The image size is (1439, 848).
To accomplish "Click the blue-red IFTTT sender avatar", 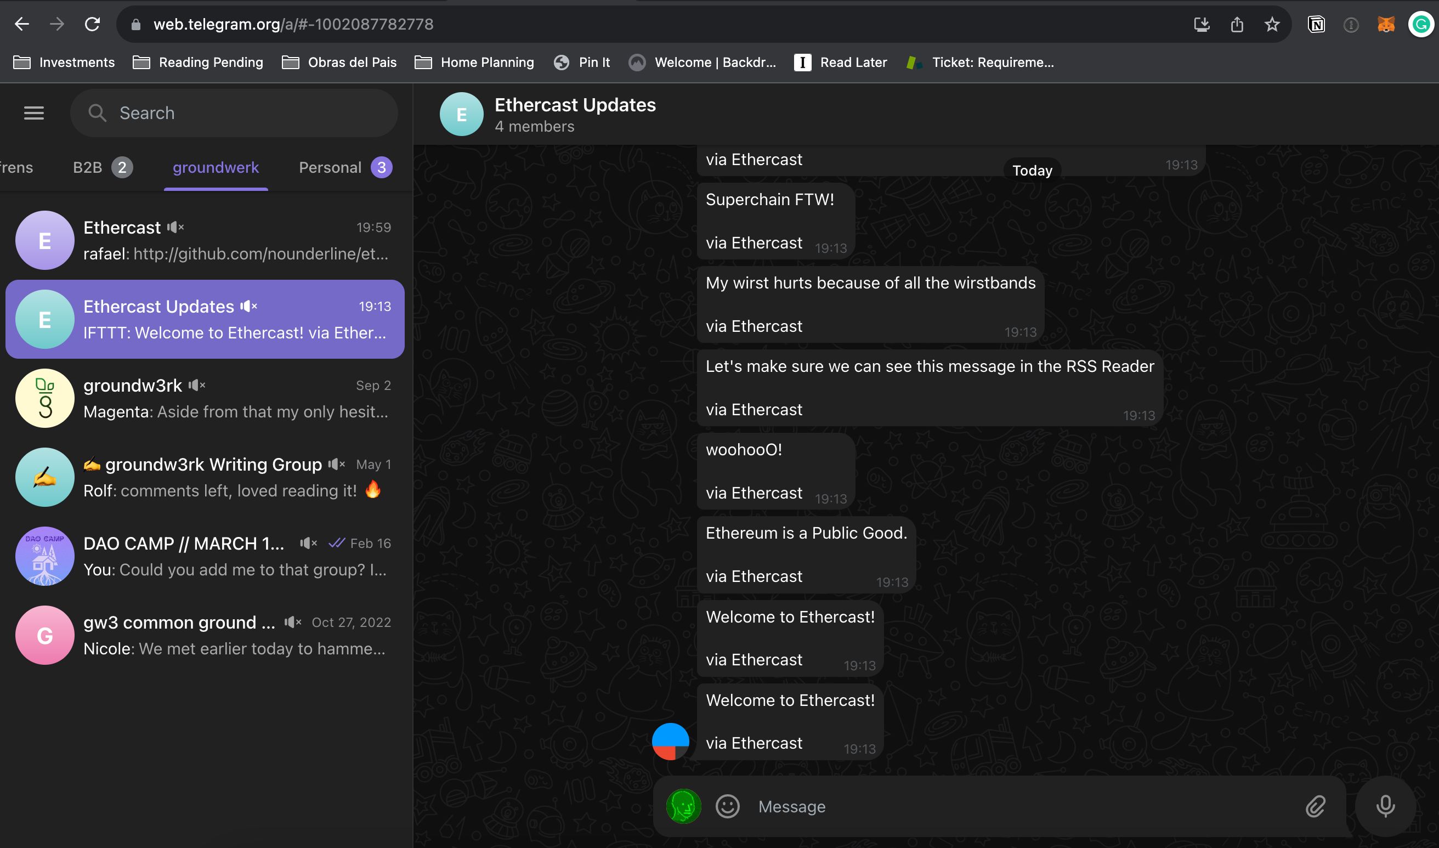I will tap(670, 741).
